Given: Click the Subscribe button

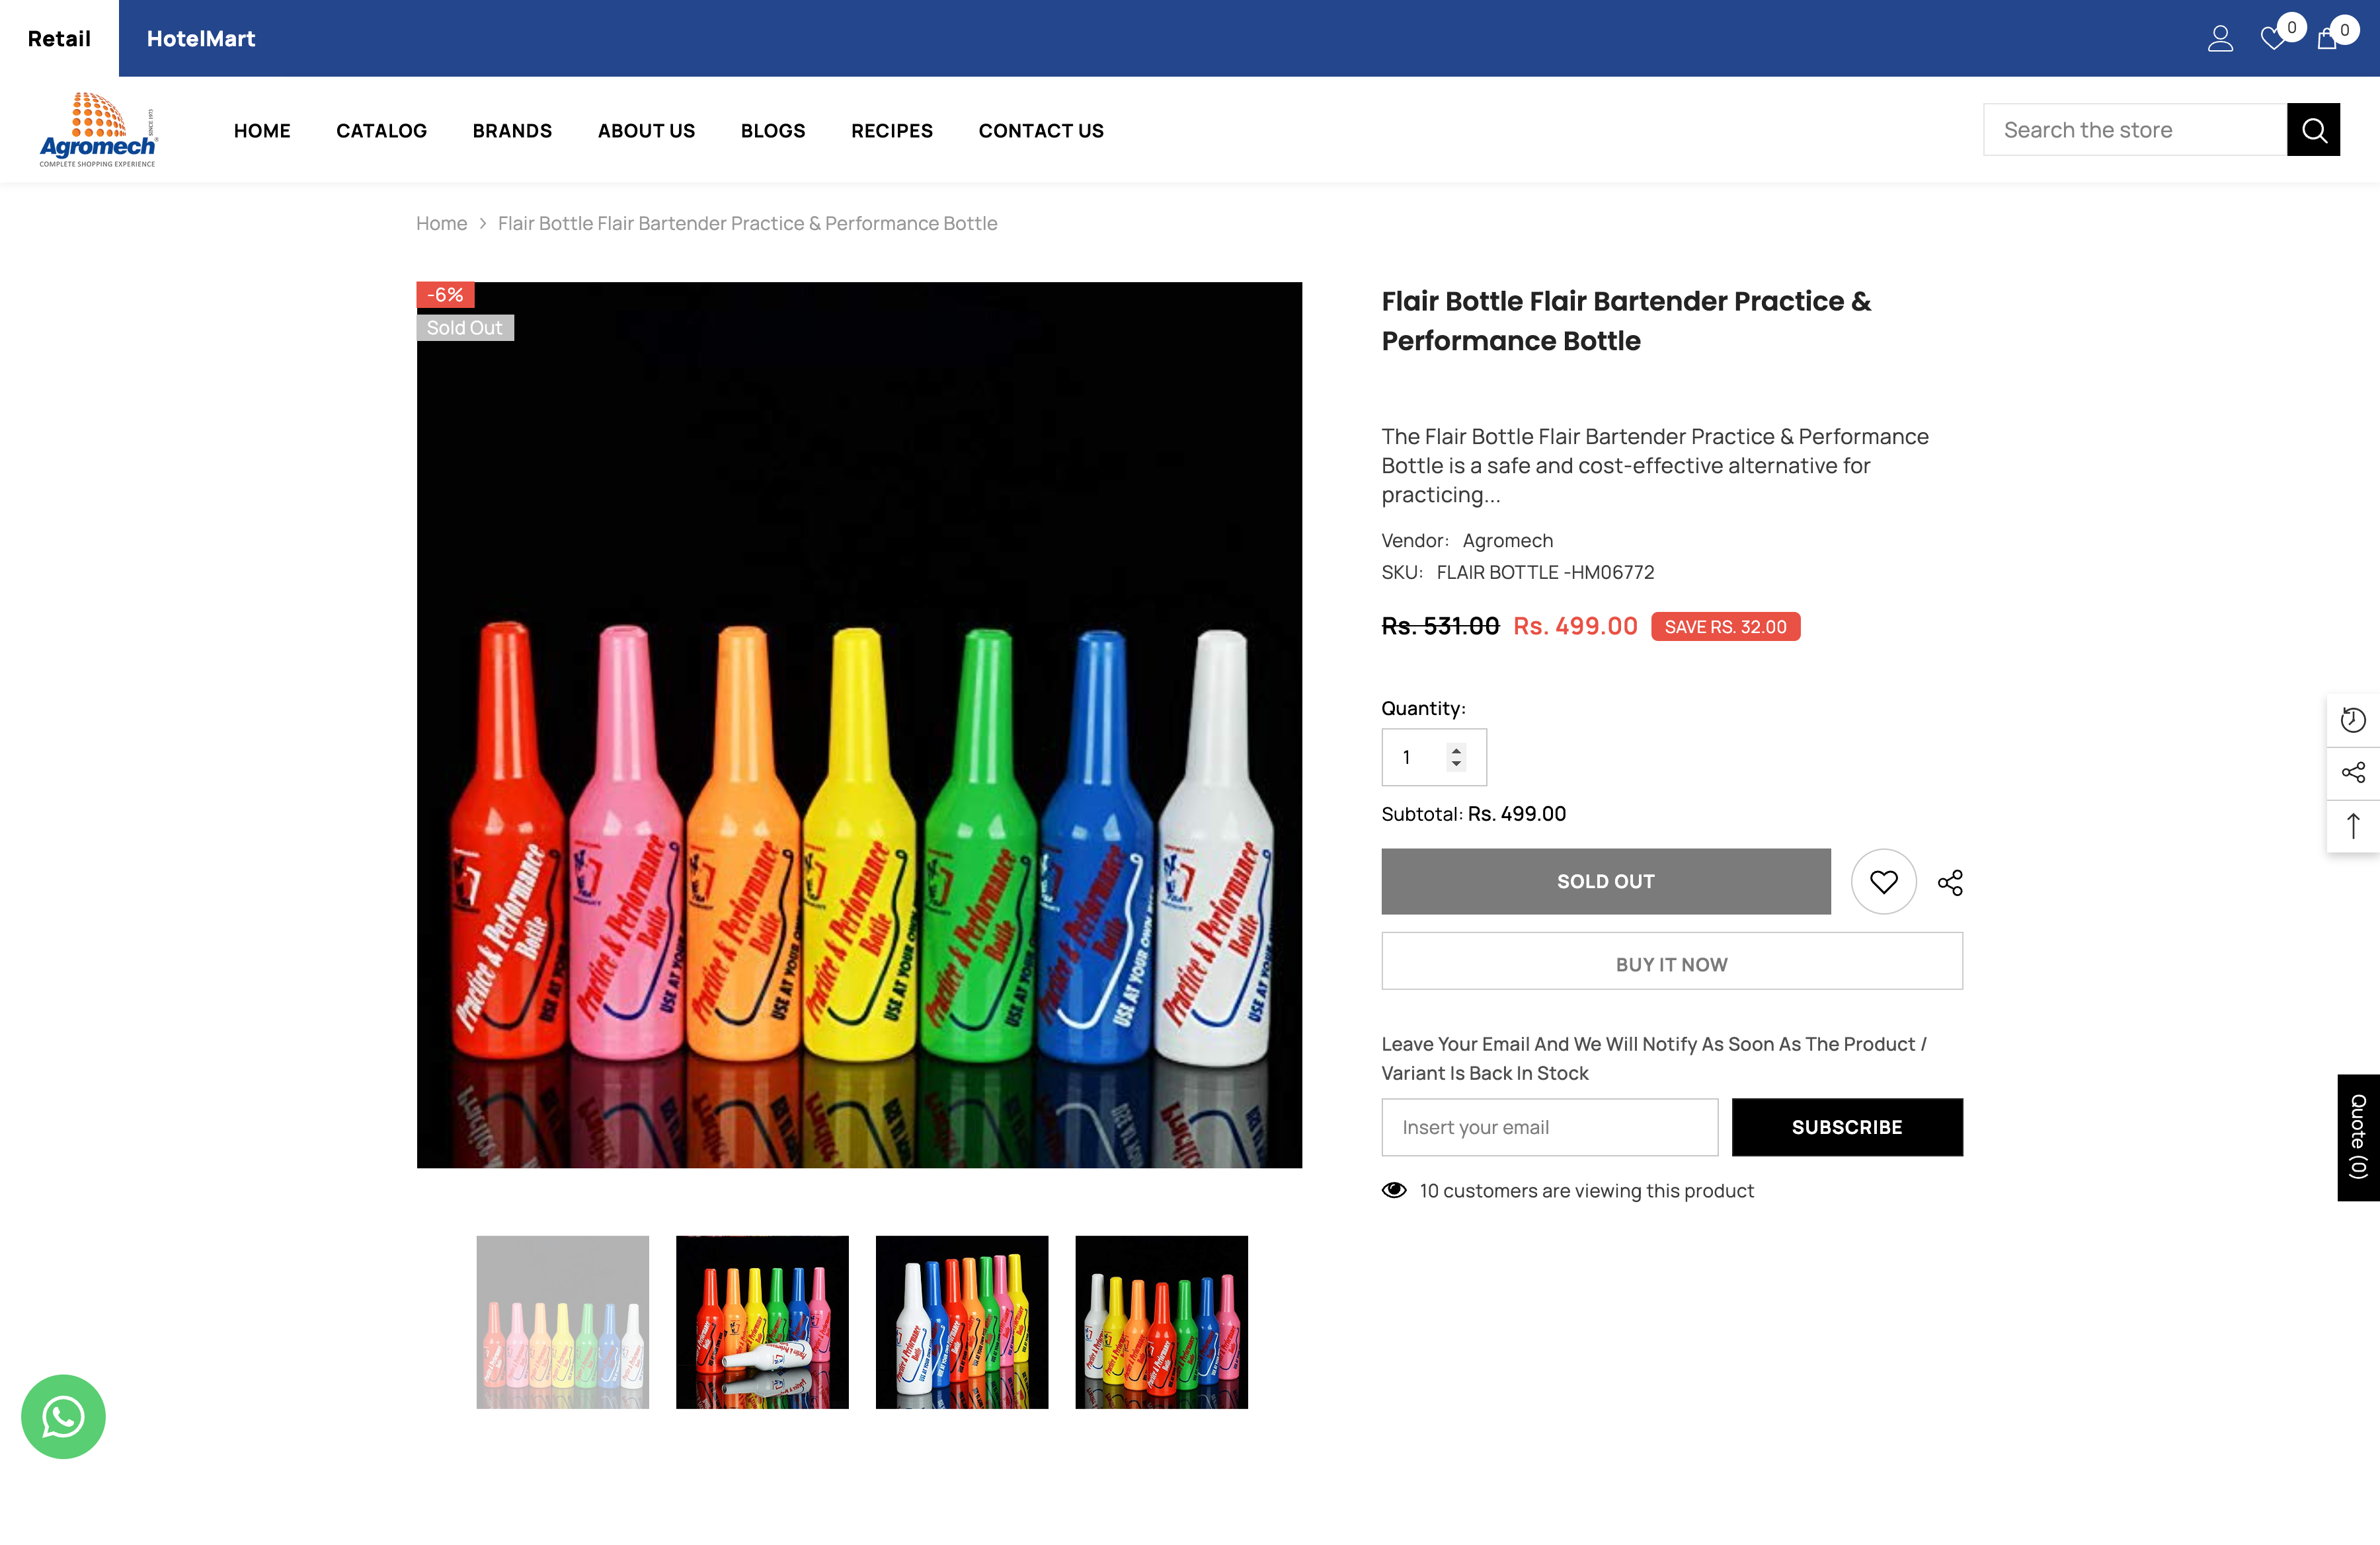Looking at the screenshot, I should [1846, 1127].
